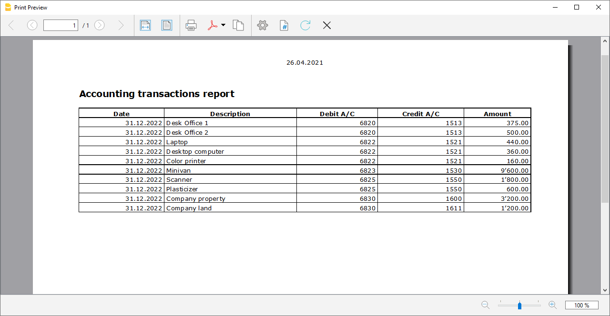Viewport: 610px width, 316px height.
Task: Click the zoom slider handle
Action: pyautogui.click(x=519, y=305)
